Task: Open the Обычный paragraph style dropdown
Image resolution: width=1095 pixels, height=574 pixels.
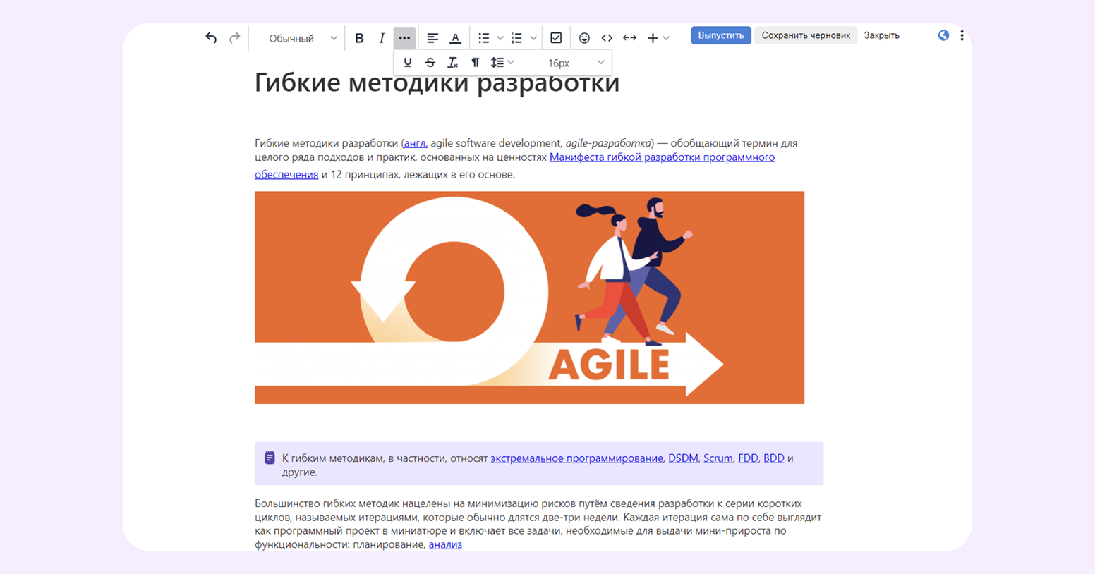Action: click(x=300, y=39)
